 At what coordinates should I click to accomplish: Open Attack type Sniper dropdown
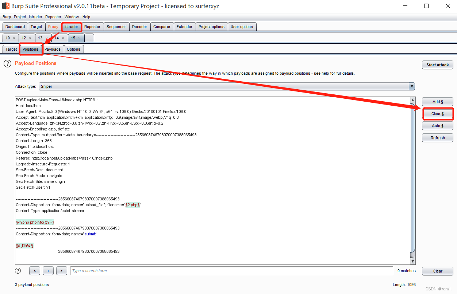(227, 86)
